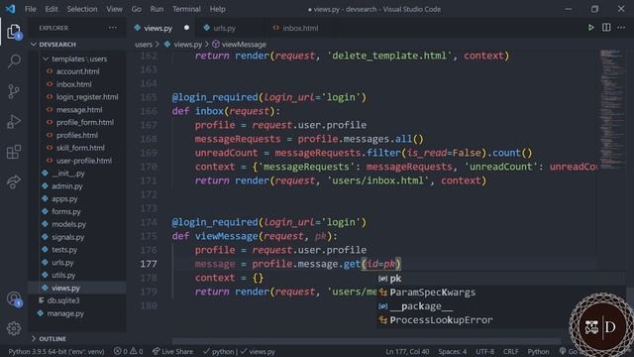The height and width of the screenshot is (357, 634).
Task: Open utils.py file
Action: [63, 275]
